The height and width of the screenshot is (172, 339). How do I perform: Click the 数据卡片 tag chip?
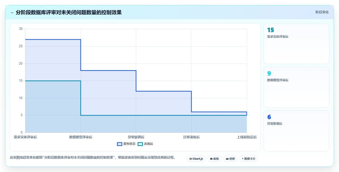[x=249, y=159]
